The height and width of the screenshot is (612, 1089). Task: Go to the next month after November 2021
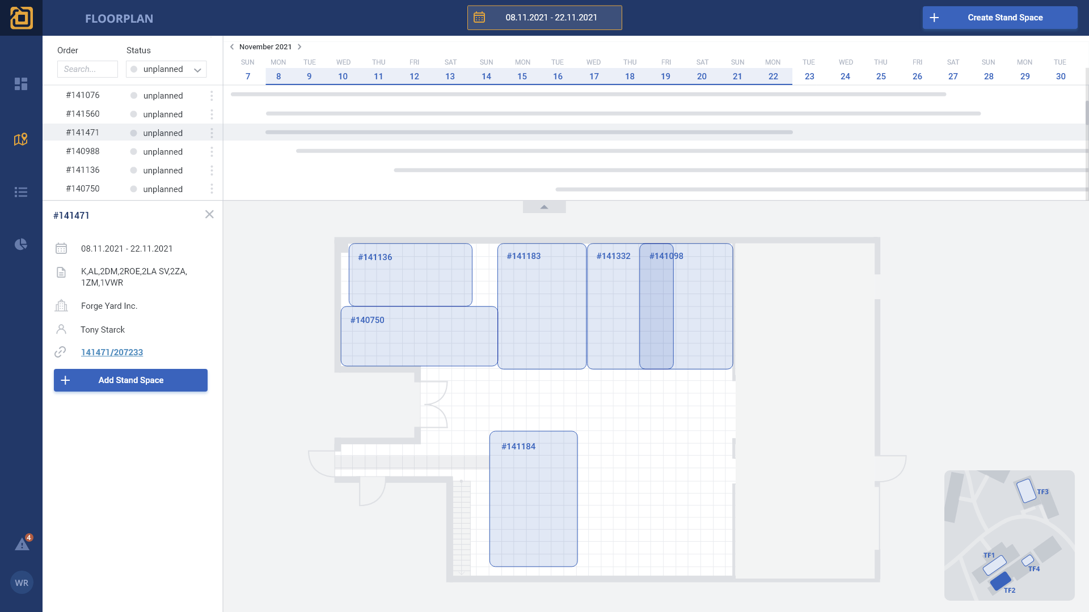point(299,47)
